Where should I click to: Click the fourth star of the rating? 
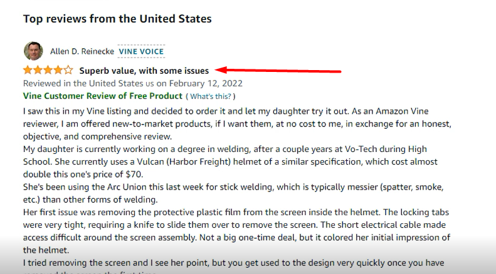[x=58, y=70]
